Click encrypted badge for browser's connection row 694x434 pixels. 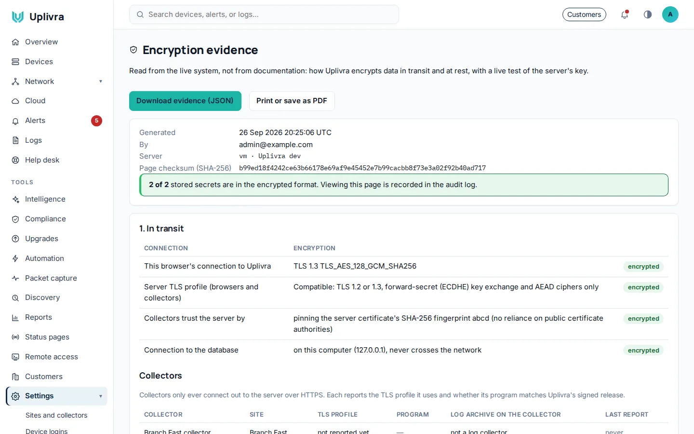pos(643,267)
